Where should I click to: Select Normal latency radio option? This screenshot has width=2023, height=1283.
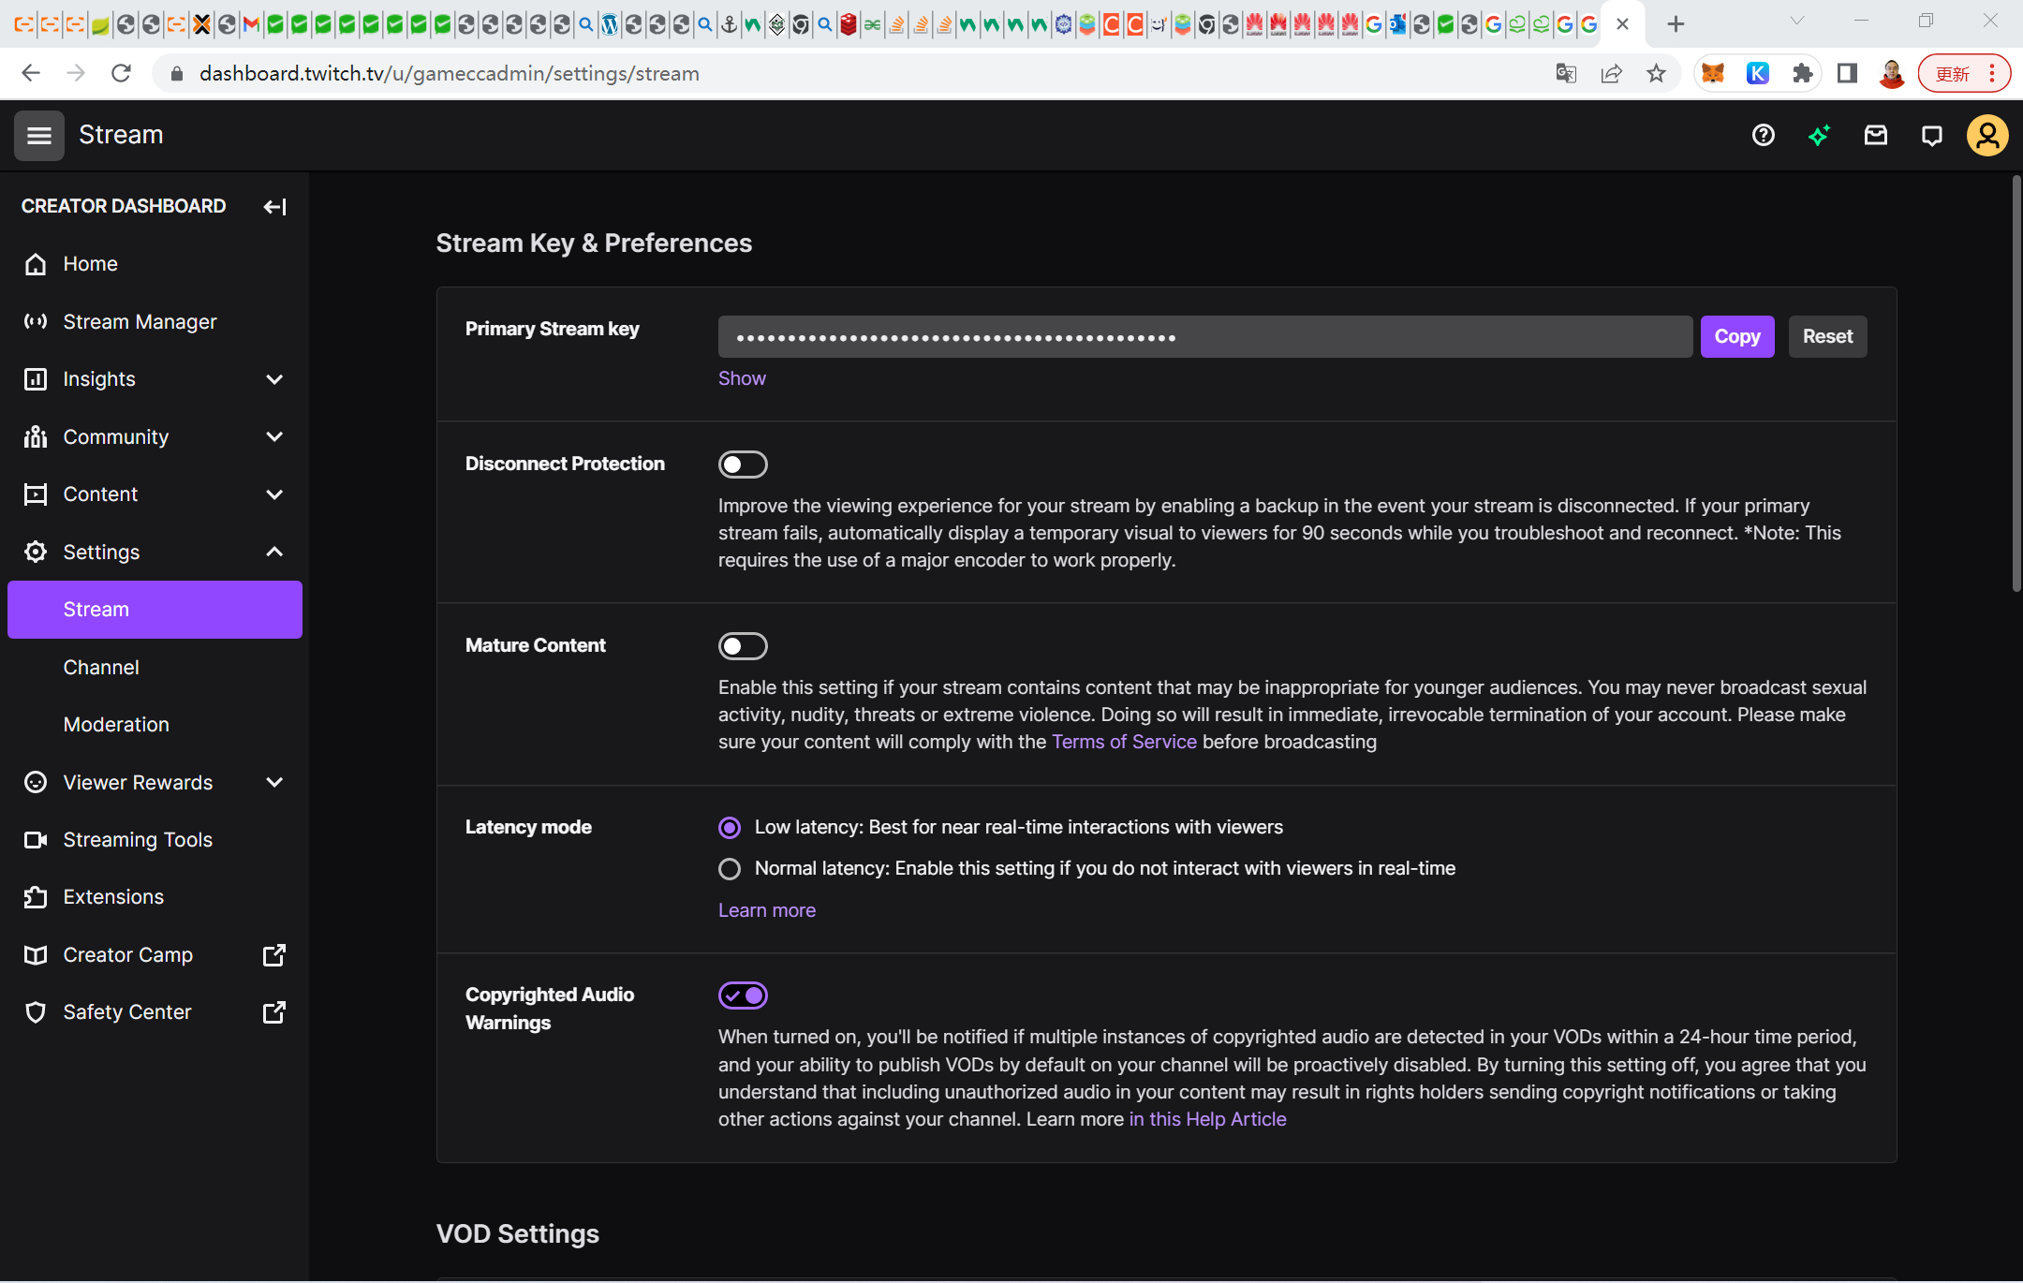pos(730,869)
